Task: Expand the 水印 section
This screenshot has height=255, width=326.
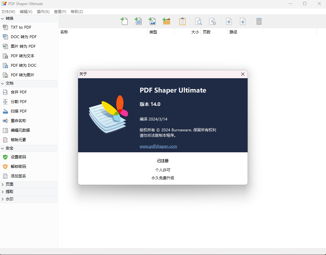Action: tap(29, 199)
